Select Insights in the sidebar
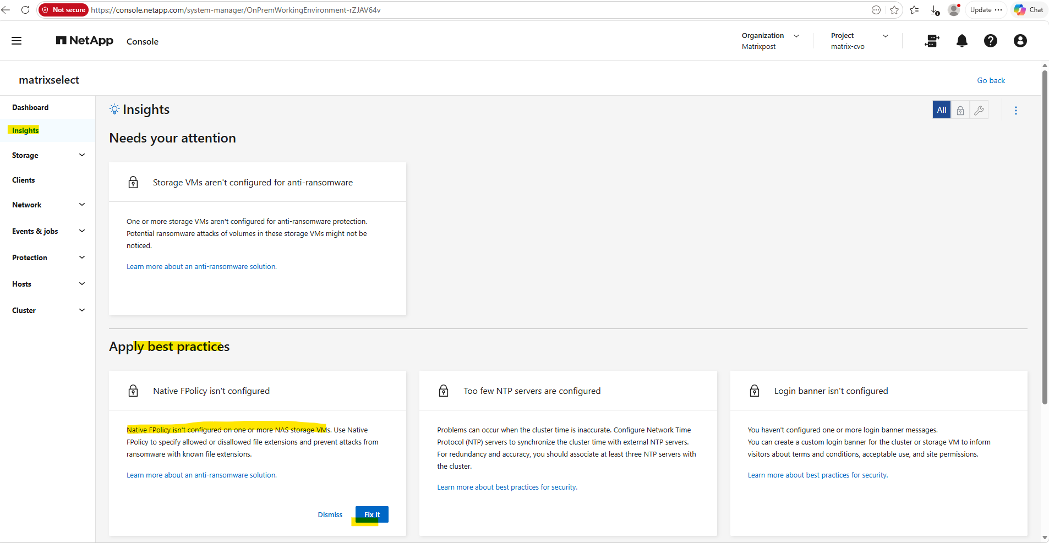The width and height of the screenshot is (1049, 543). coord(25,130)
